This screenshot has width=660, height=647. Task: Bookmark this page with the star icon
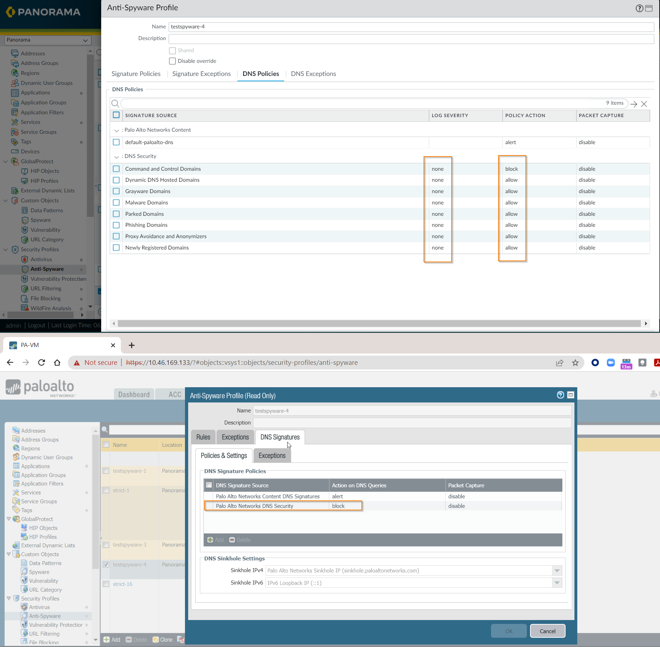[x=575, y=362]
